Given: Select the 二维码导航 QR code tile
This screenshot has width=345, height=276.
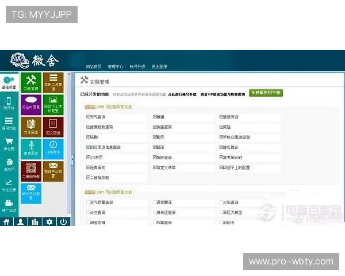Looking at the screenshot, I should click(31, 171).
